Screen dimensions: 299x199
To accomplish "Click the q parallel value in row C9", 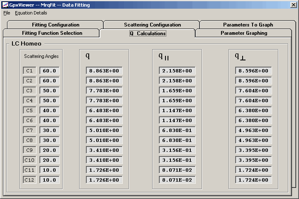I will pyautogui.click(x=177, y=150).
